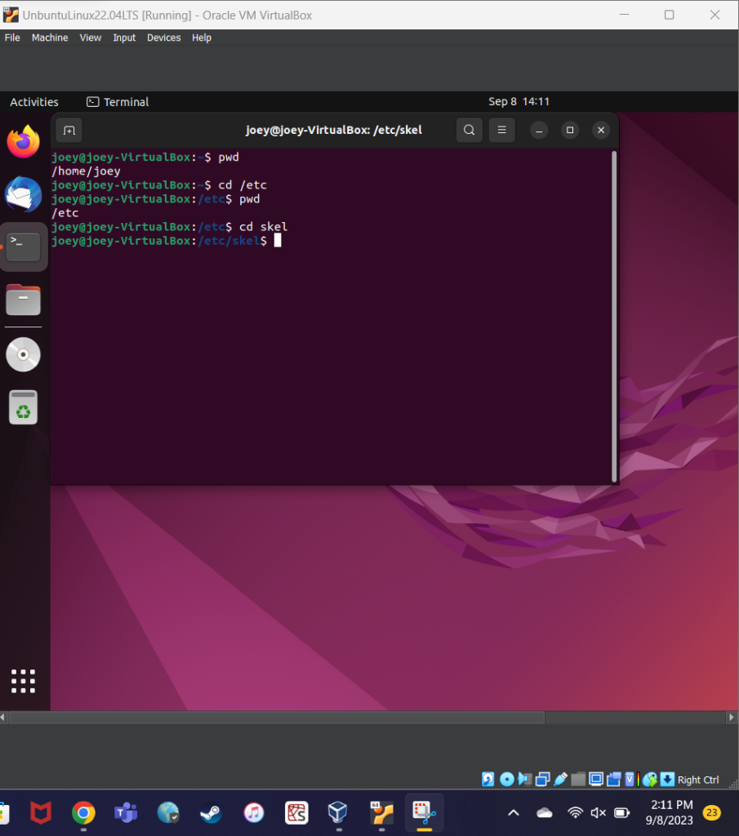739x836 pixels.
Task: Open the Help menu
Action: [x=202, y=38]
